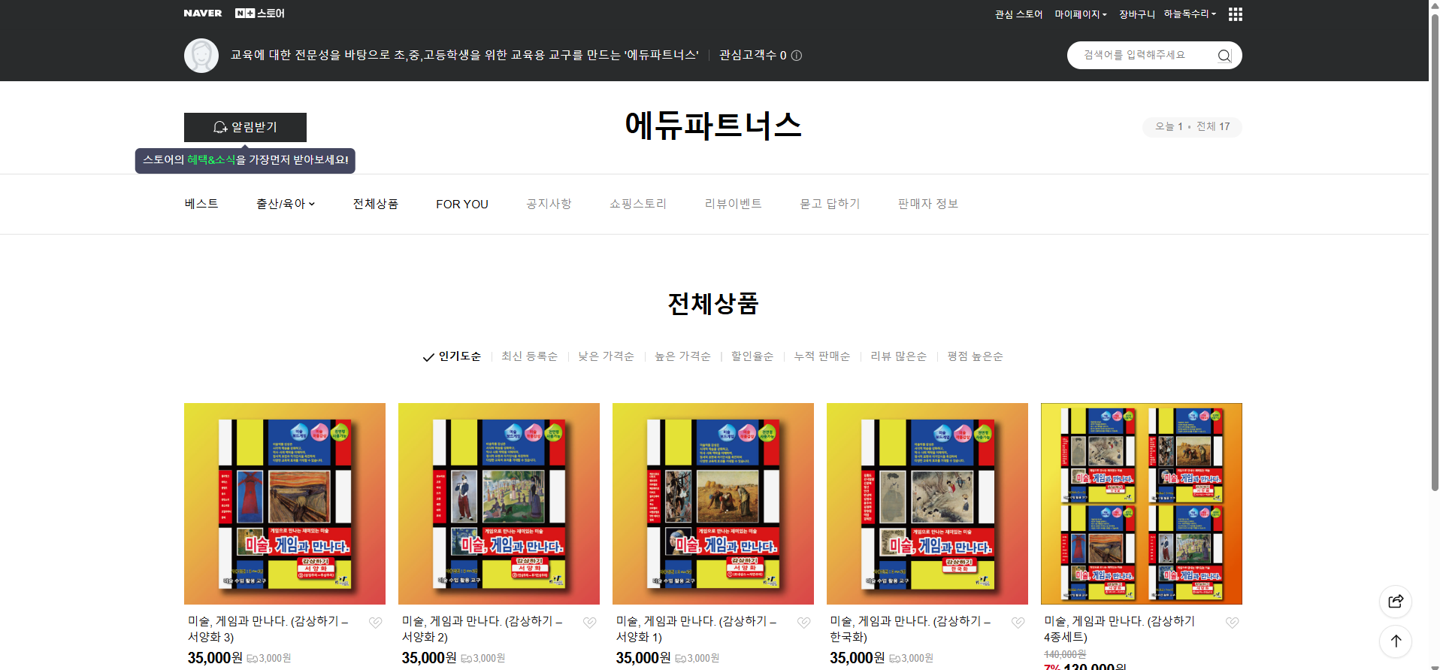Open the FOR YOU tab
This screenshot has height=670, width=1440.
pos(462,204)
